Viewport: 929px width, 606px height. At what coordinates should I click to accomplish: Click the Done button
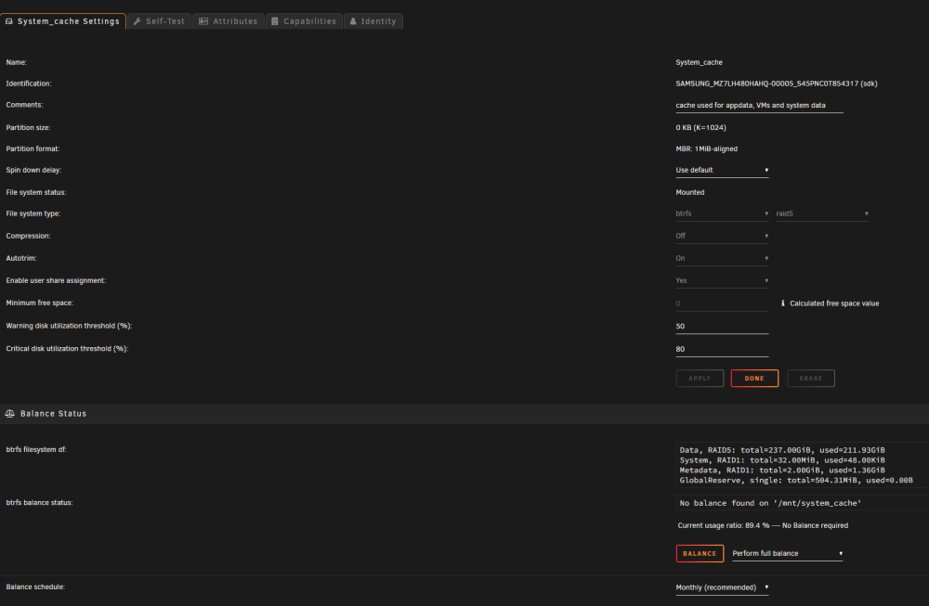pyautogui.click(x=754, y=378)
